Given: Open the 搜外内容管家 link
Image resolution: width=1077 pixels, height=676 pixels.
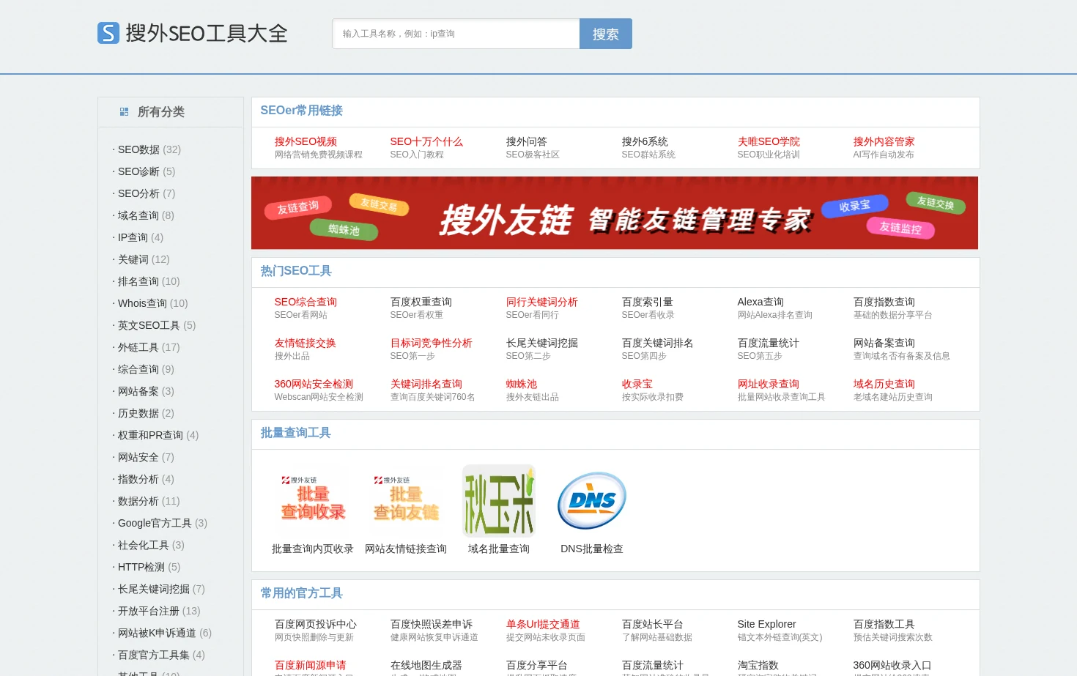Looking at the screenshot, I should point(884,141).
